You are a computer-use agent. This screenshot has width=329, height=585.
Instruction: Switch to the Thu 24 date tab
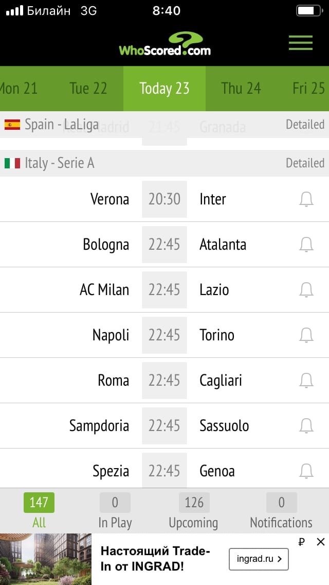241,89
